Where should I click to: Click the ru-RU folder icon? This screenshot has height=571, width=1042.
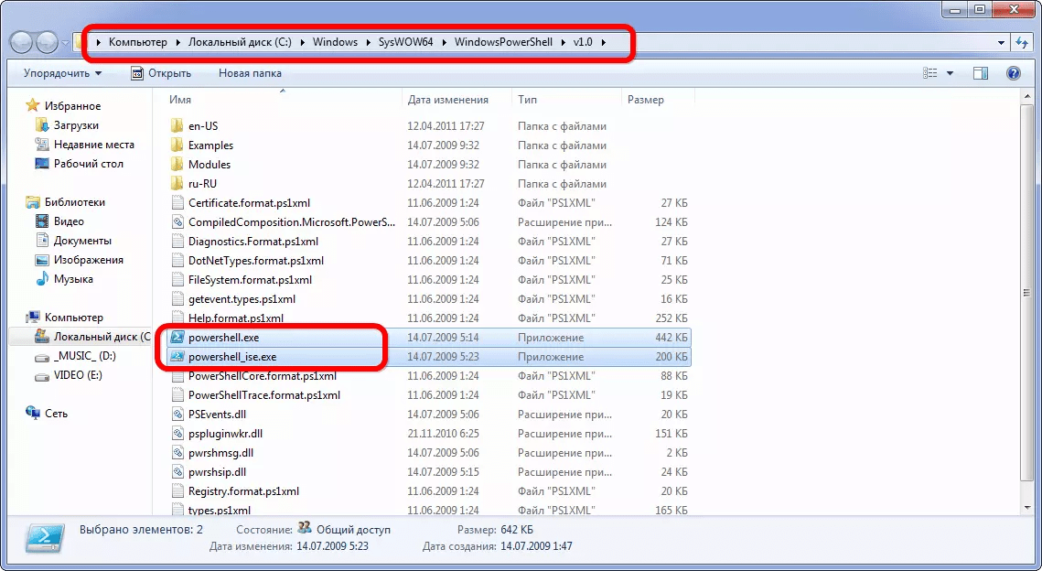click(177, 183)
